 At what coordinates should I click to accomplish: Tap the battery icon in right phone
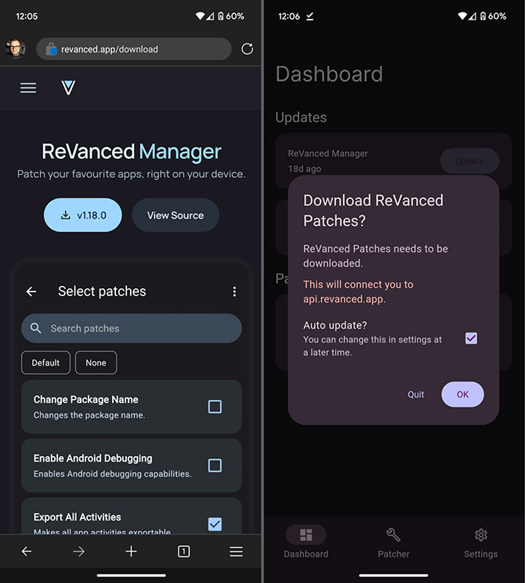click(x=483, y=16)
